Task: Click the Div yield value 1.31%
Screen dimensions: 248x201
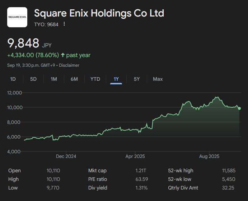Action: click(141, 188)
